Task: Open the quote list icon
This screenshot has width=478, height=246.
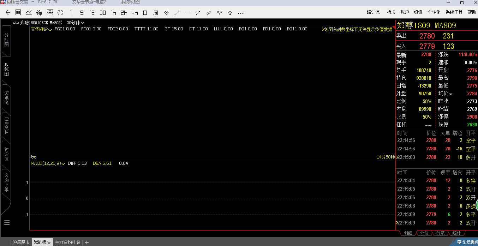Action: point(18,13)
